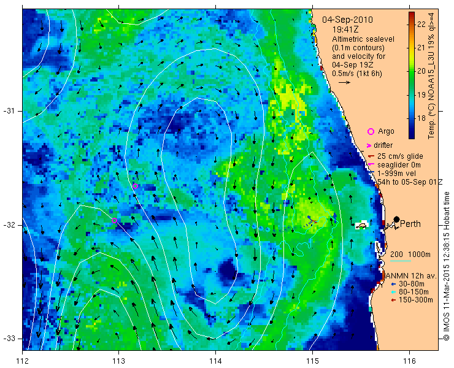Click the magenta seaglider 0m legend marker

pyautogui.click(x=371, y=165)
